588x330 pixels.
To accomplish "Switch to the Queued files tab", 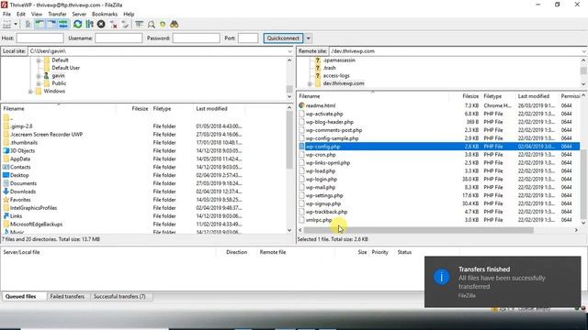I will coord(20,296).
